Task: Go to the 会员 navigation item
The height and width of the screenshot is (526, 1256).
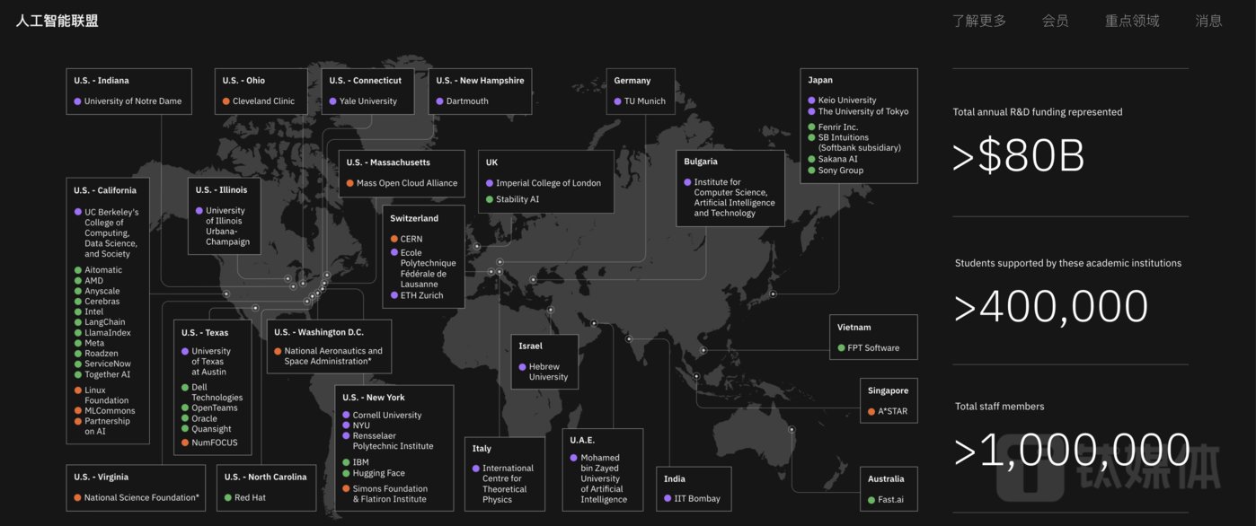Action: (x=1056, y=21)
